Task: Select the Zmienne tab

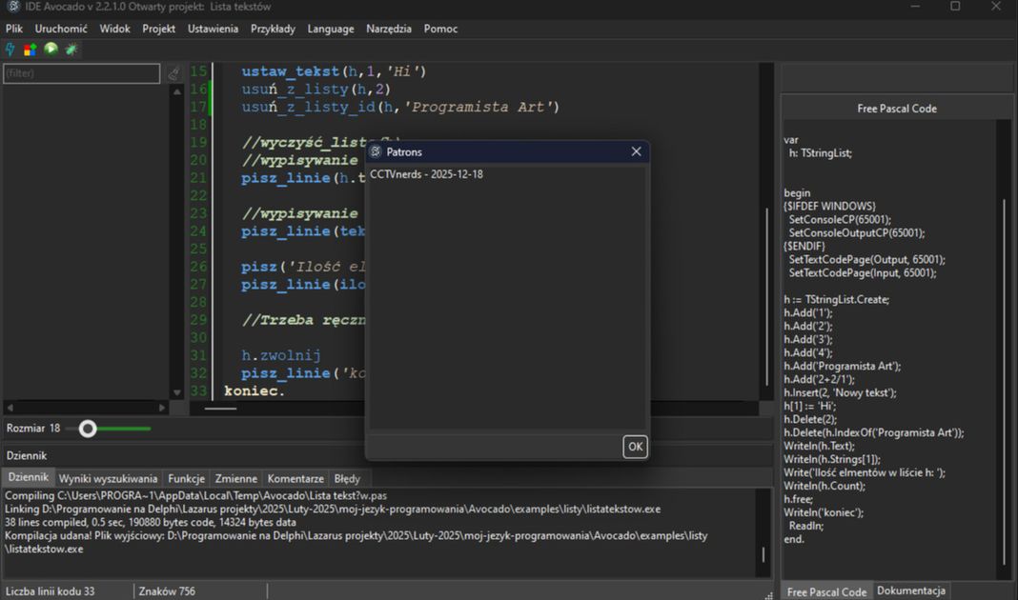Action: [x=235, y=478]
